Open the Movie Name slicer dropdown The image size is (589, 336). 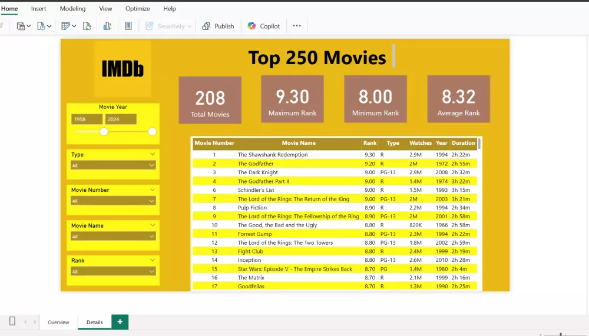click(113, 237)
